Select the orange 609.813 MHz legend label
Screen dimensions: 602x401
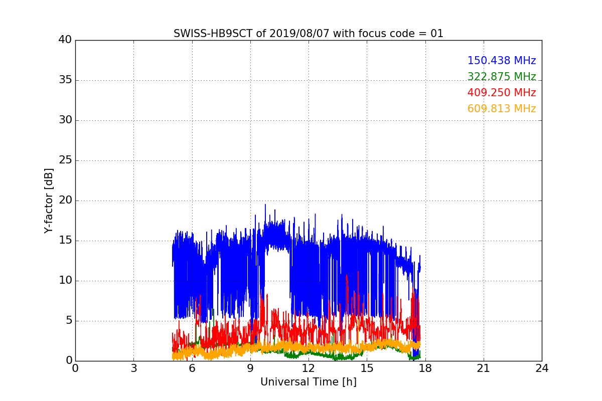coord(502,109)
